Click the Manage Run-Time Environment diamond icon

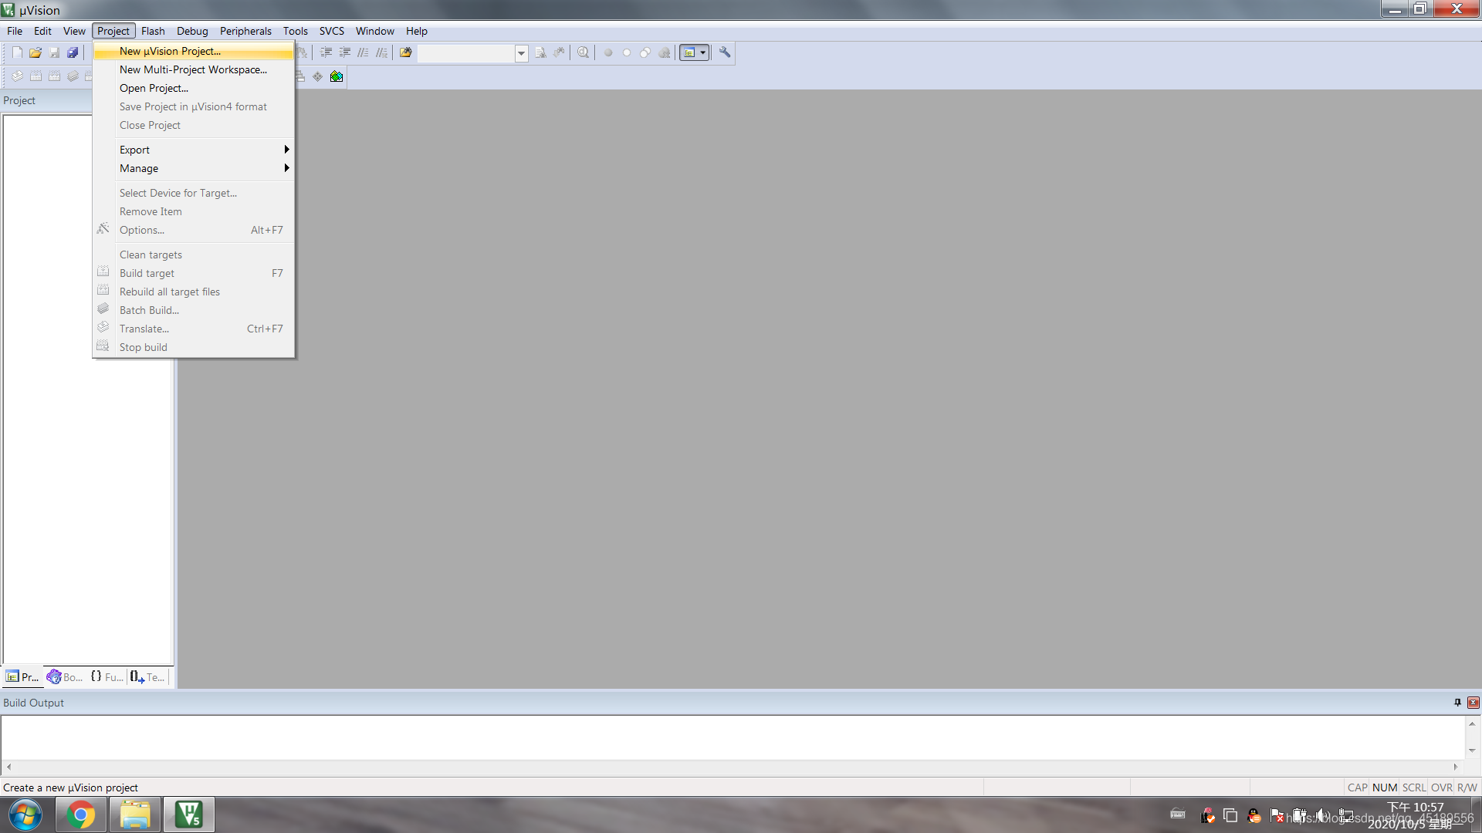(318, 76)
